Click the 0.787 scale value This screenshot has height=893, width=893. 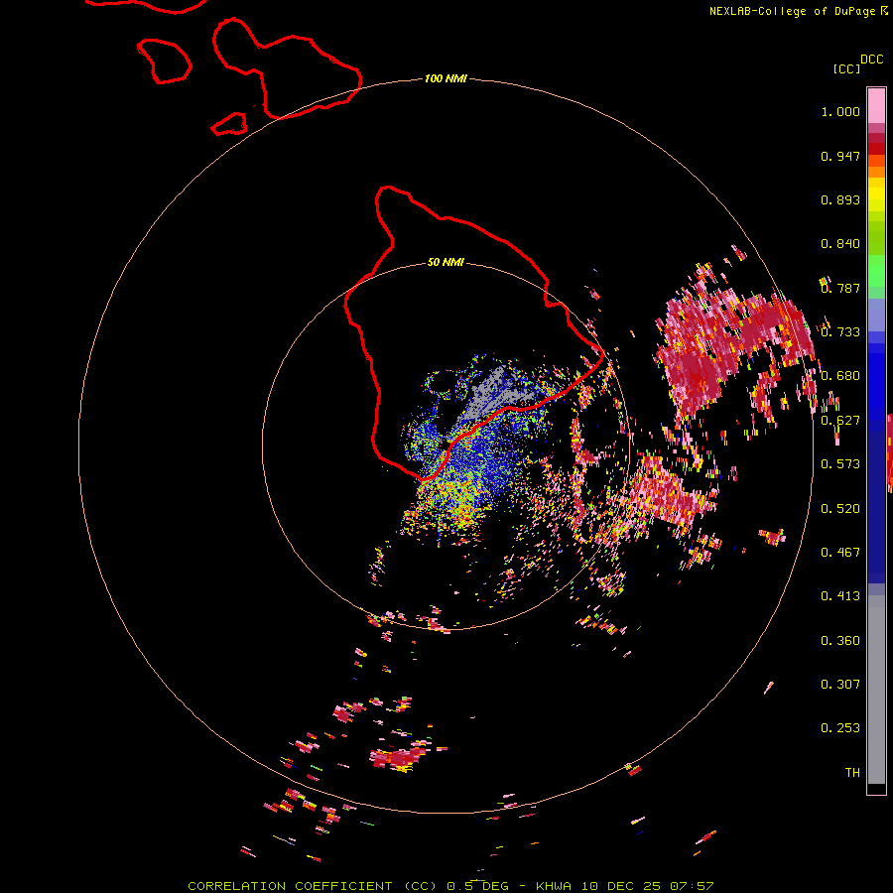[x=840, y=288]
